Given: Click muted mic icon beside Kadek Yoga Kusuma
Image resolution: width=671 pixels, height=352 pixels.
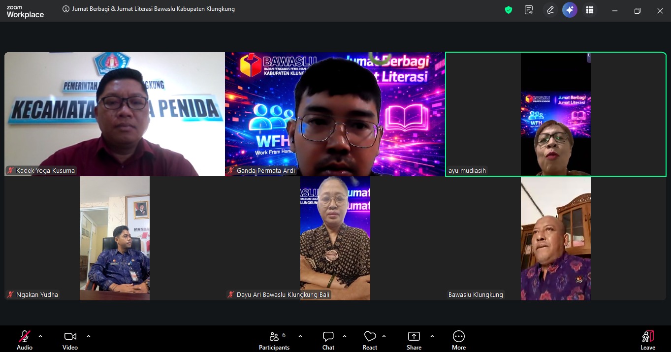Looking at the screenshot, I should click(x=10, y=171).
